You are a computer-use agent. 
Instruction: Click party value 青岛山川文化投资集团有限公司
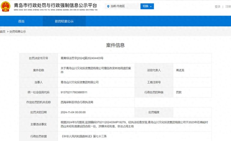[x=80, y=82]
